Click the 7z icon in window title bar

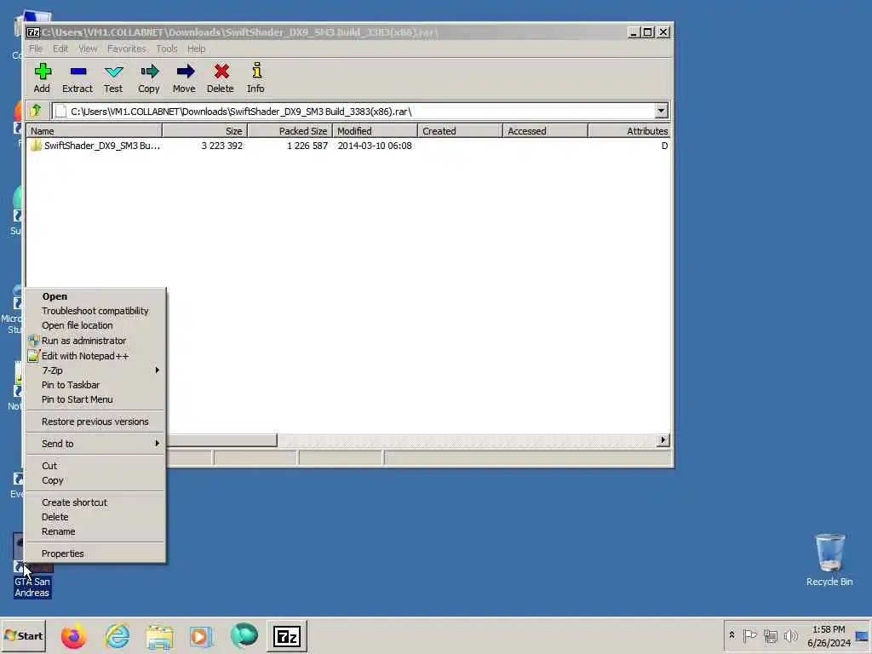click(33, 32)
